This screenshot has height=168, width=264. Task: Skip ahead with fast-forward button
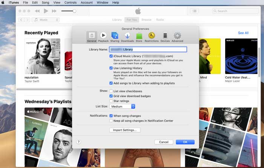pos(54,11)
